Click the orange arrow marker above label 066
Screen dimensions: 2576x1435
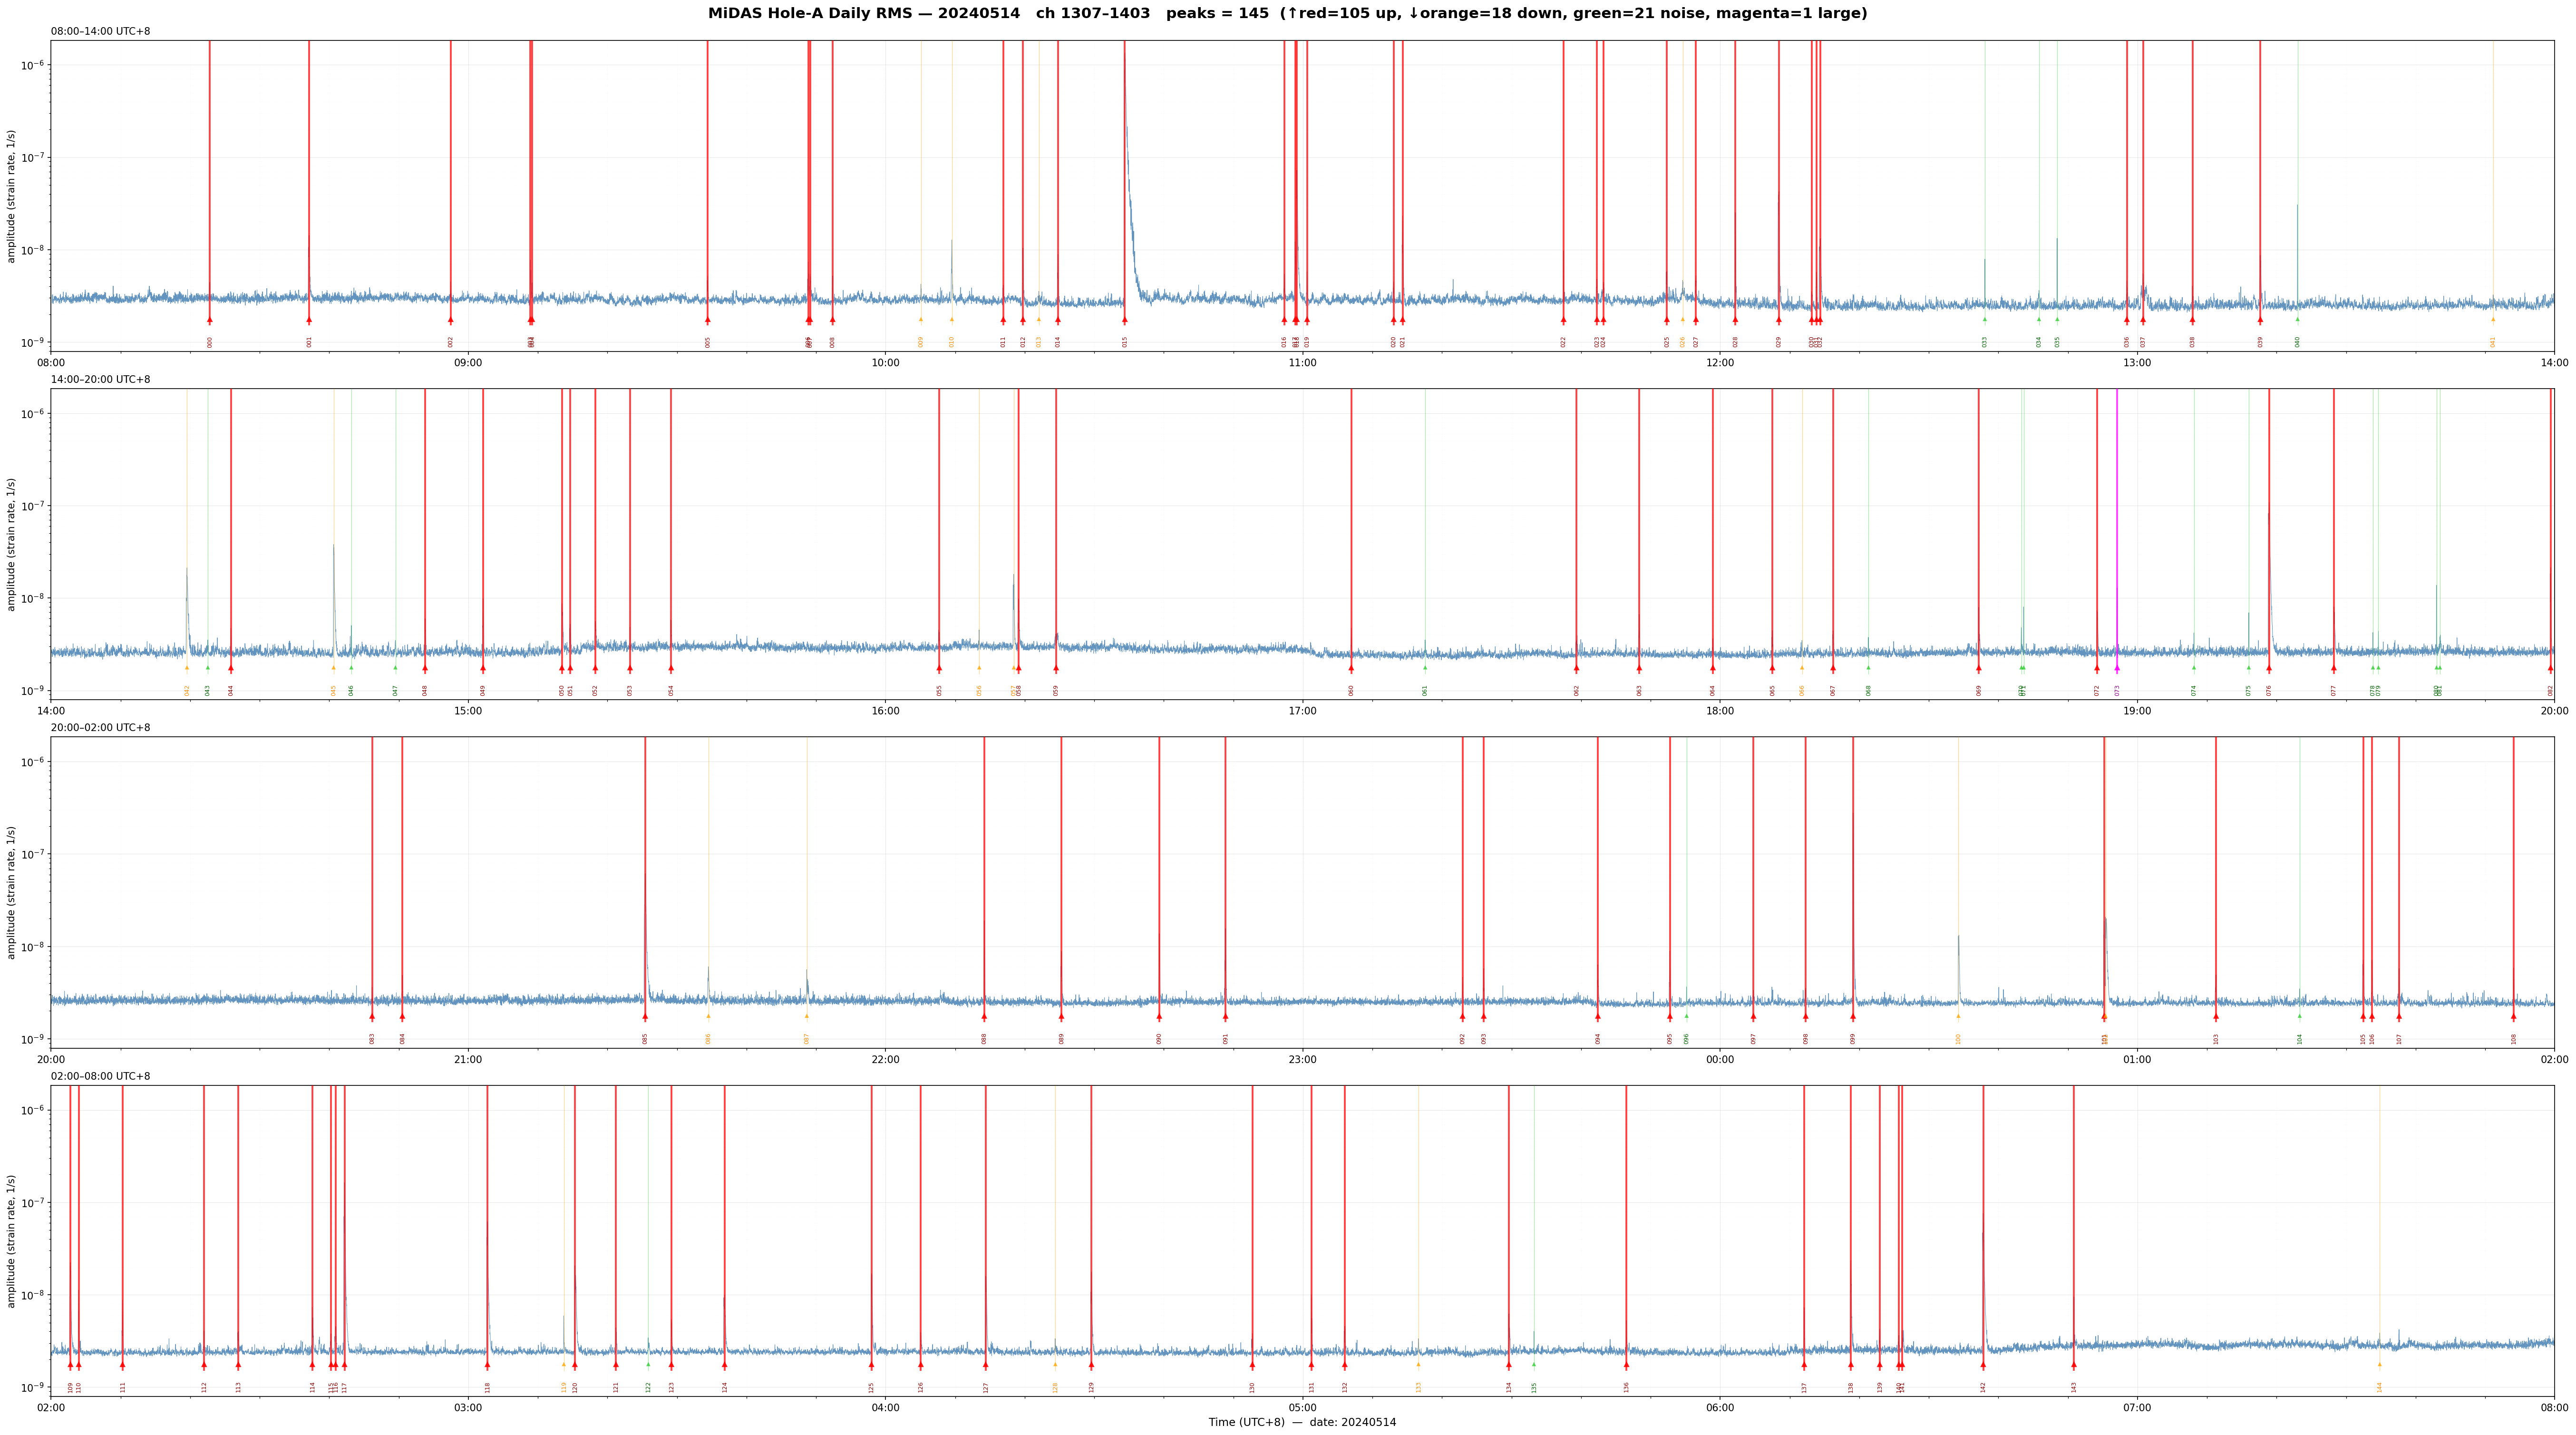point(1802,668)
